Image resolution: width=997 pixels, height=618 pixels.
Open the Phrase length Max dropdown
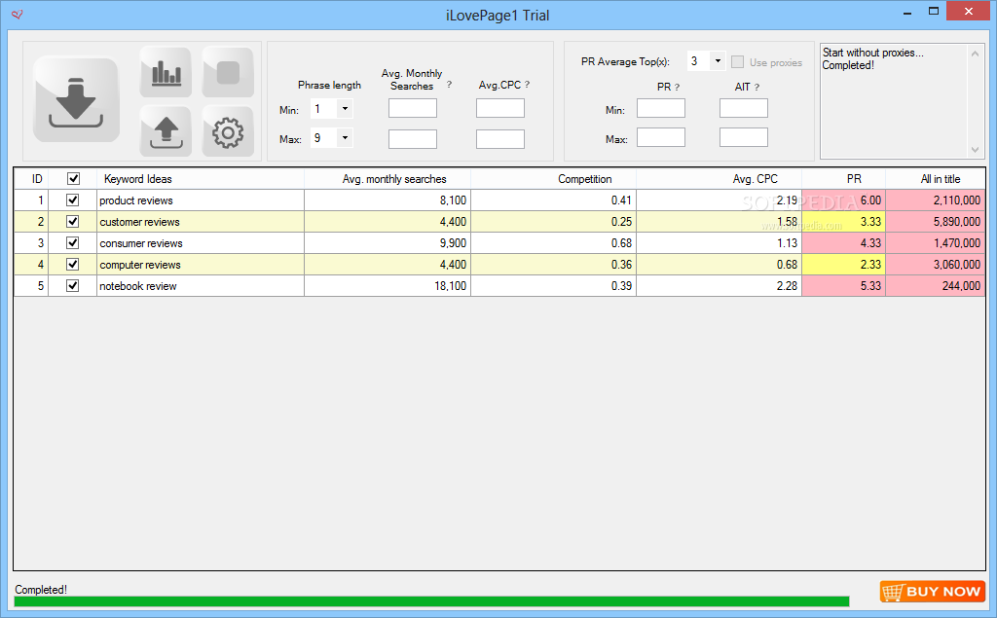[x=345, y=137]
